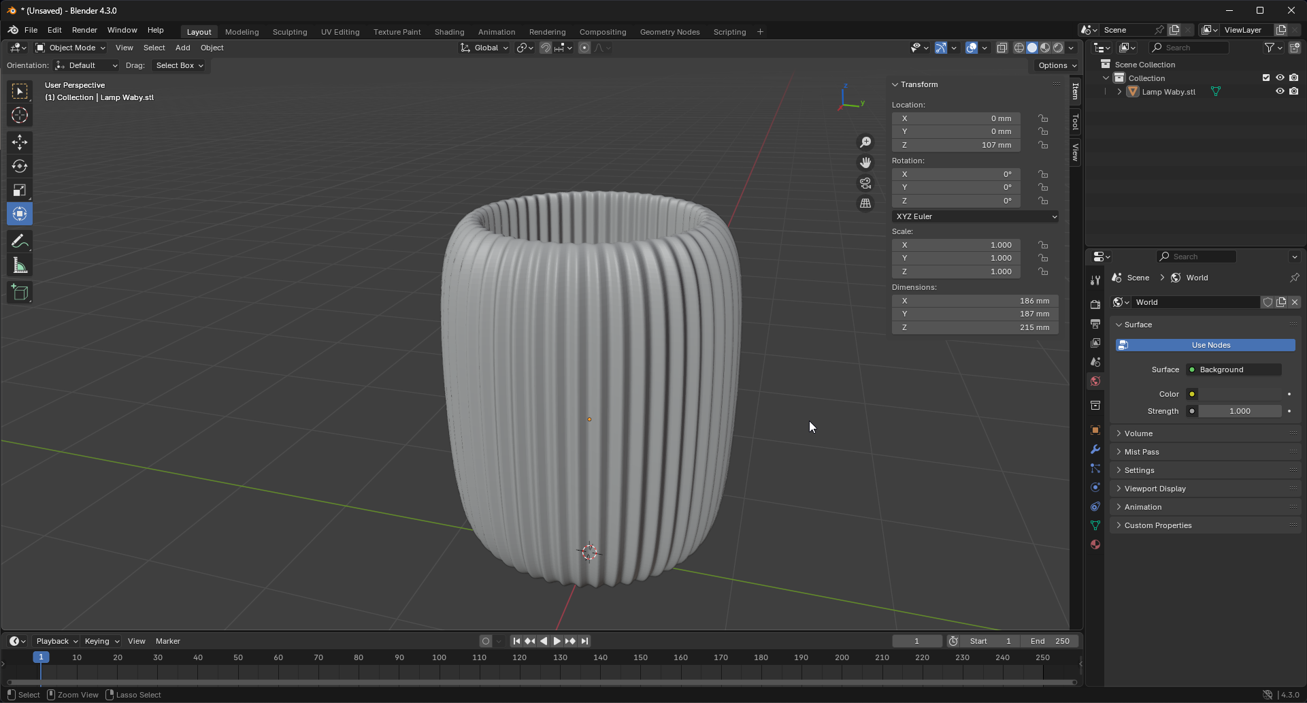This screenshot has width=1307, height=703.
Task: Lock Scale Y transform
Action: (x=1043, y=258)
